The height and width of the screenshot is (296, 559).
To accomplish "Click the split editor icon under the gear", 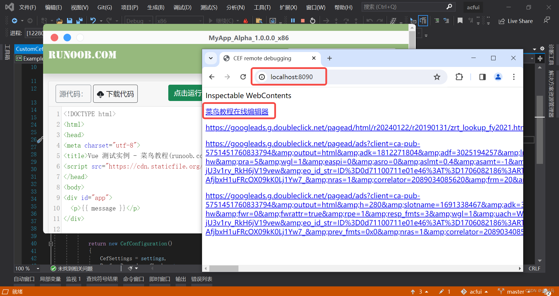I will click(540, 59).
